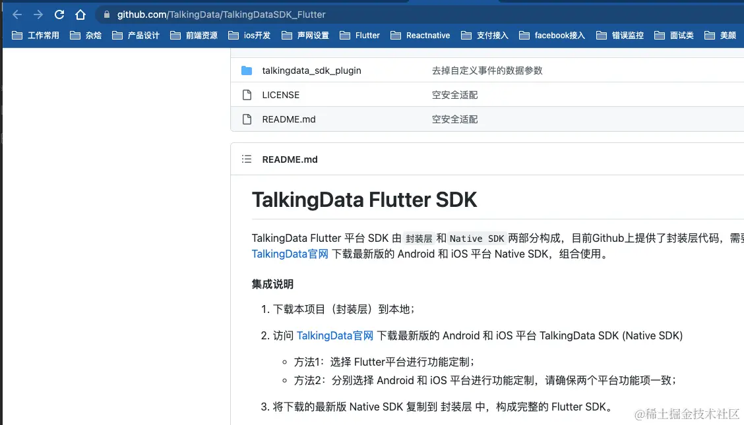Open the 声网设置 bookmark folder
Image resolution: width=744 pixels, height=425 pixels.
click(x=305, y=36)
